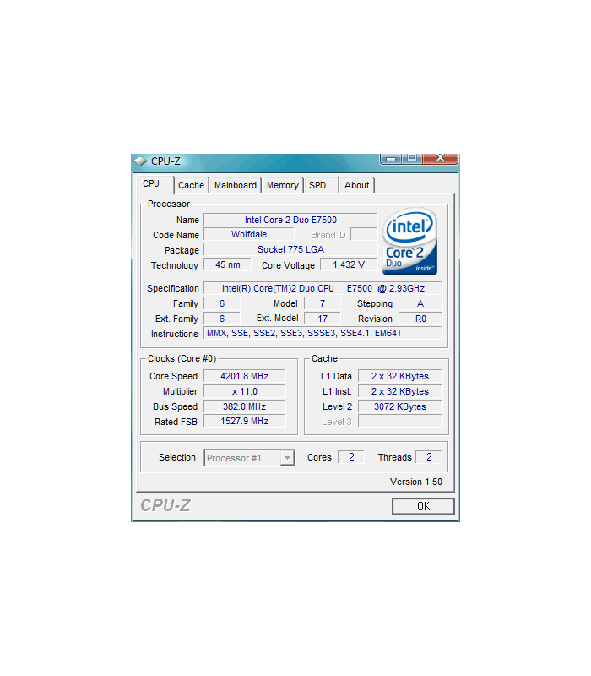The image size is (591, 676).
Task: Click the Bus Speed value 382.0 MHz
Action: (x=245, y=406)
